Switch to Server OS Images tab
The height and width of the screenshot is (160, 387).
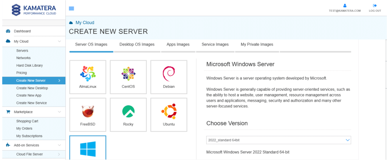click(x=91, y=44)
